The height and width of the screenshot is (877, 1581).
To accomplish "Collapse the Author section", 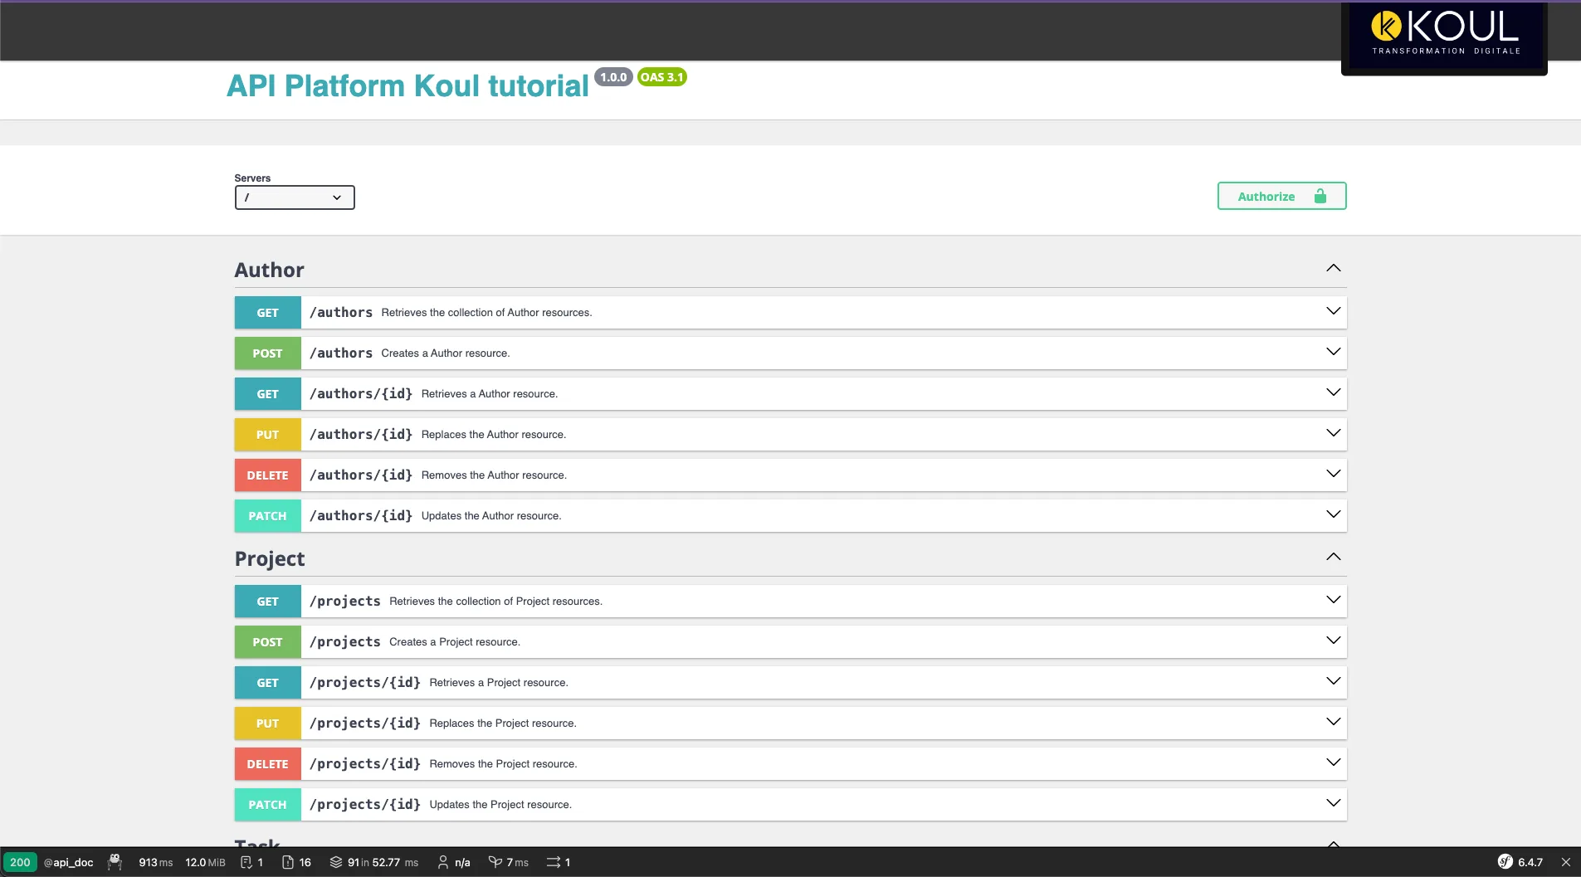I will (1333, 268).
